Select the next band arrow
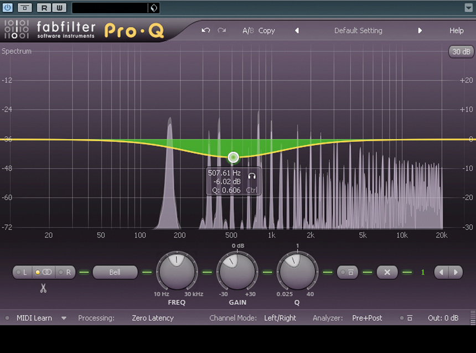The image size is (476, 353). point(456,272)
